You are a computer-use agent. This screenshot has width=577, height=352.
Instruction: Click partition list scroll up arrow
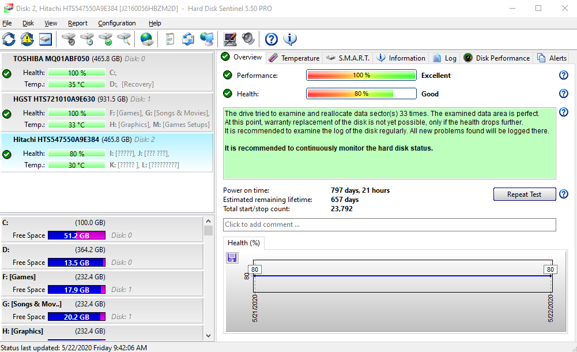coord(208,221)
